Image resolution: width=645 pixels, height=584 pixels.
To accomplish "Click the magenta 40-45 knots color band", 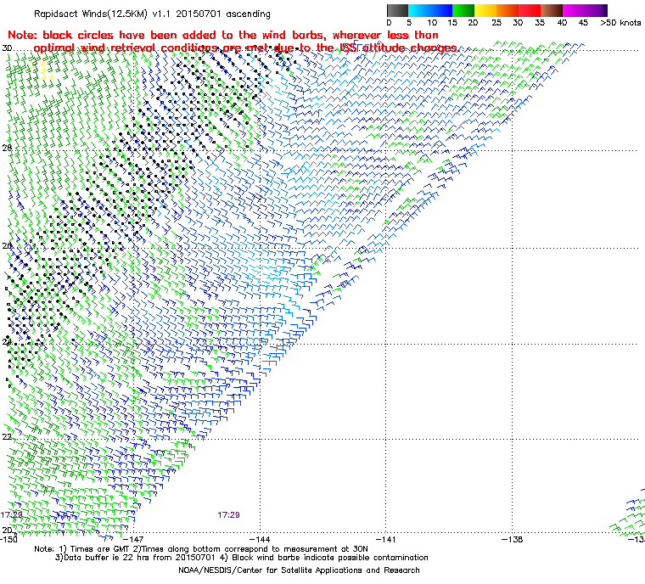I will (x=574, y=10).
